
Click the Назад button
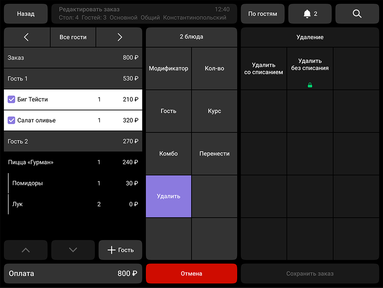click(26, 14)
